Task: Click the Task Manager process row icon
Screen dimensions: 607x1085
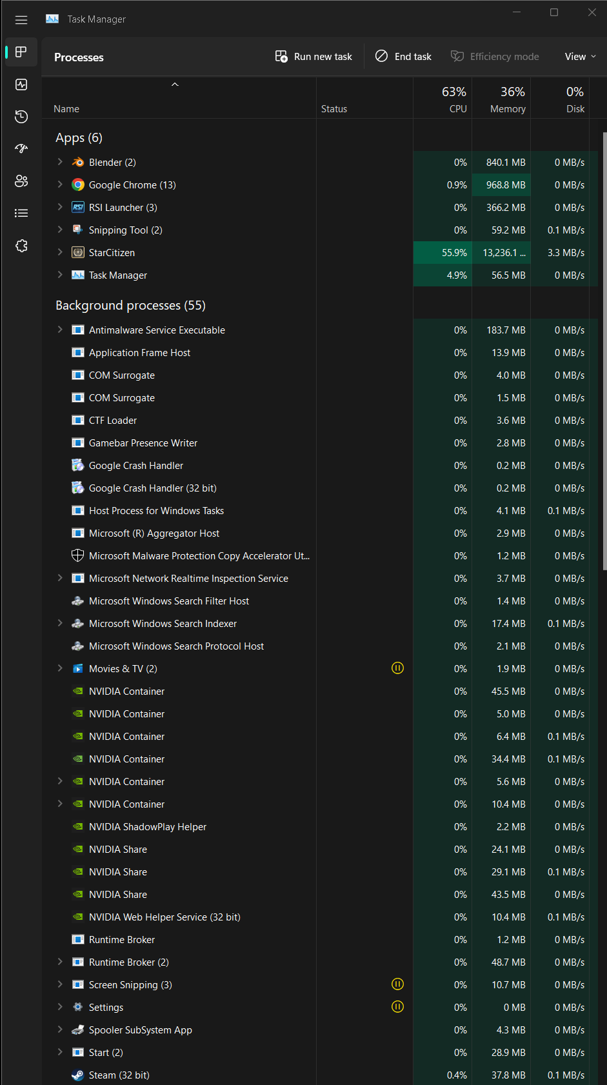Action: click(78, 275)
